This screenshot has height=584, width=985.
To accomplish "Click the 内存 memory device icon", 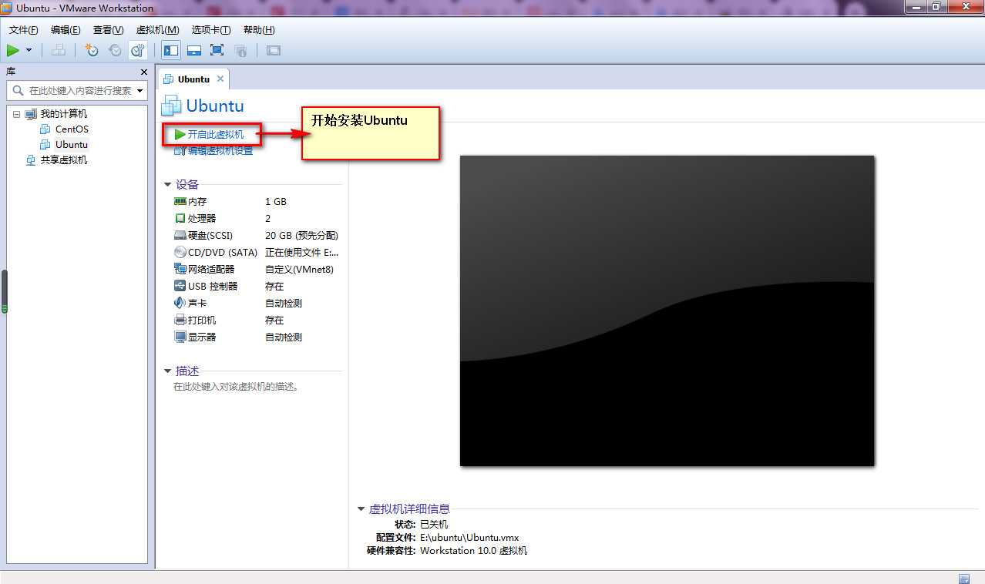I will tap(180, 201).
